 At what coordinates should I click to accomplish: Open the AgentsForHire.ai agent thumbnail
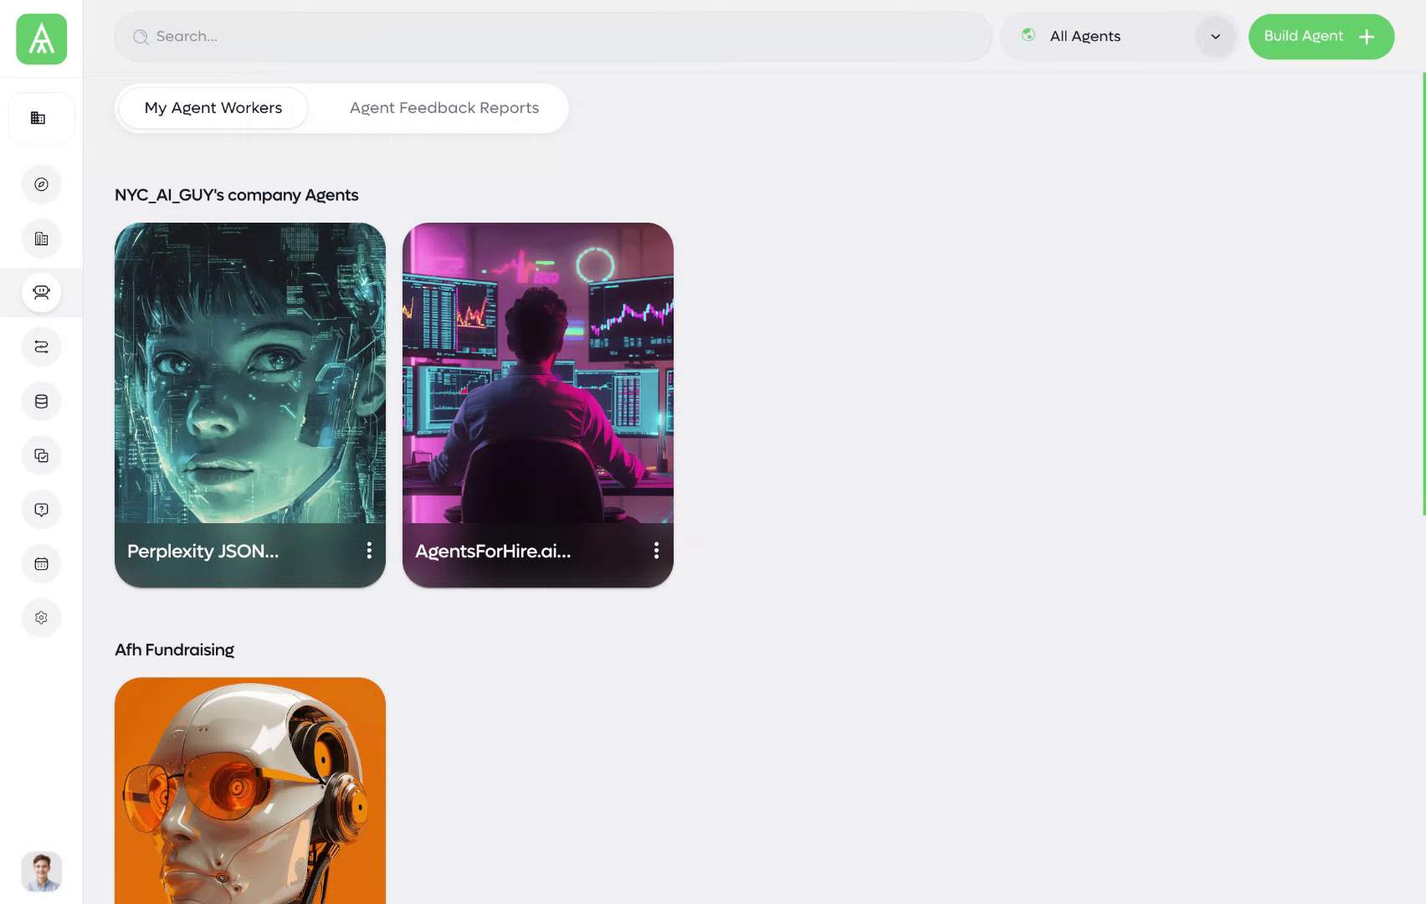click(x=538, y=373)
